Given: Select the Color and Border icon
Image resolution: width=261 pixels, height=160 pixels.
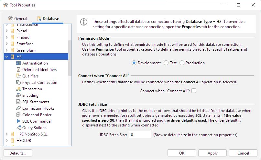Looking at the screenshot, I should click(x=18, y=115).
